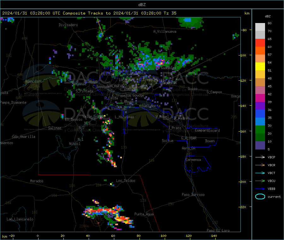Click the blue VBBB arrow icon

(260, 189)
